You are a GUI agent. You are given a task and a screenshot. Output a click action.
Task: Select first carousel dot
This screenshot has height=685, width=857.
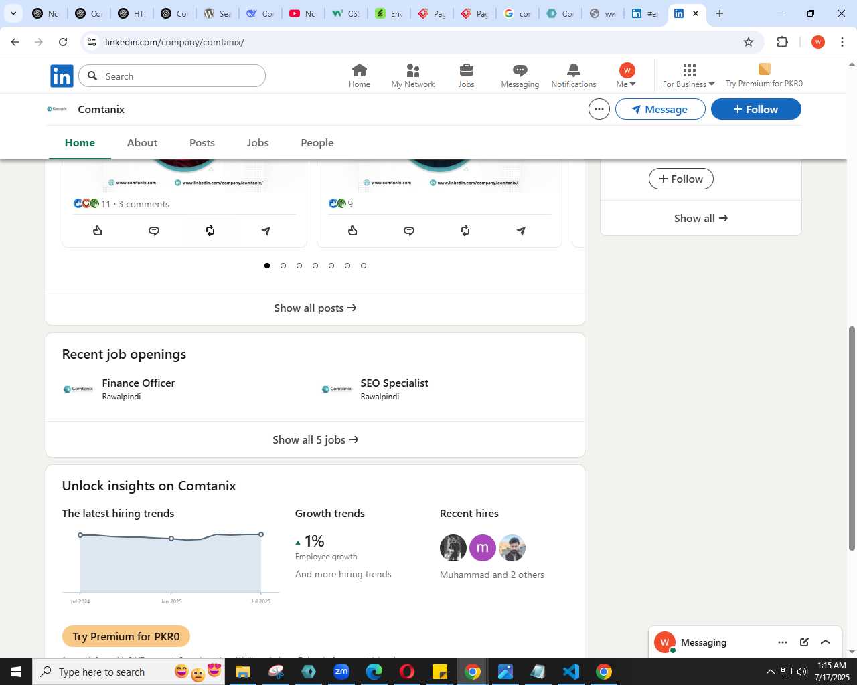267,266
